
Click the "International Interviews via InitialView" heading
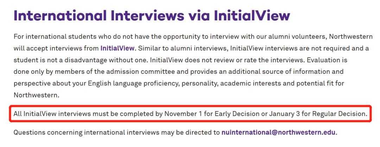click(x=152, y=16)
